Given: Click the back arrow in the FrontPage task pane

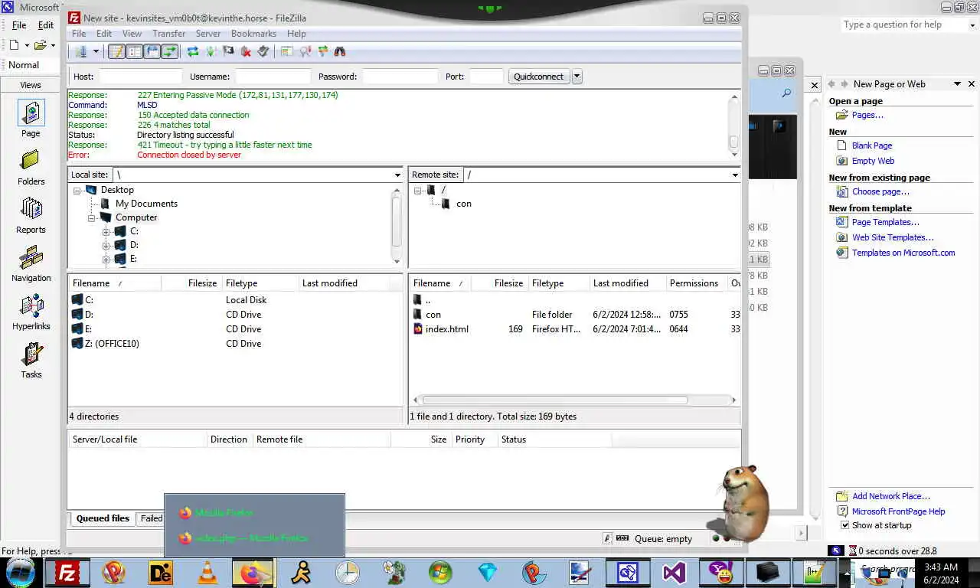Looking at the screenshot, I should pos(831,84).
